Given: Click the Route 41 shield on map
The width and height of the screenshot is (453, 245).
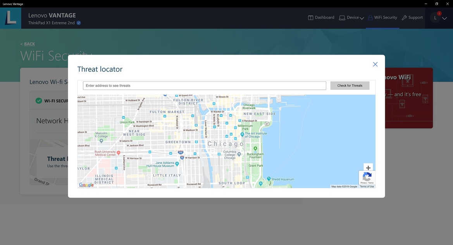Looking at the screenshot, I should pos(267,123).
